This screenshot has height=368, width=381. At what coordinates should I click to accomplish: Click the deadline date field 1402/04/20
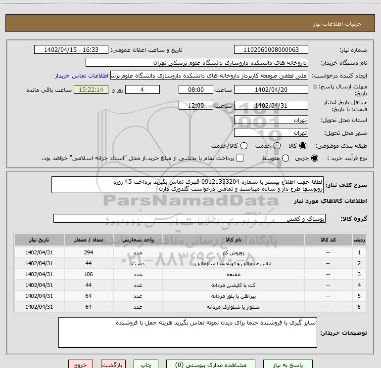(x=271, y=89)
